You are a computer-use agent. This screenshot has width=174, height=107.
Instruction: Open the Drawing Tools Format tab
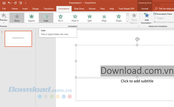(x=145, y=9)
